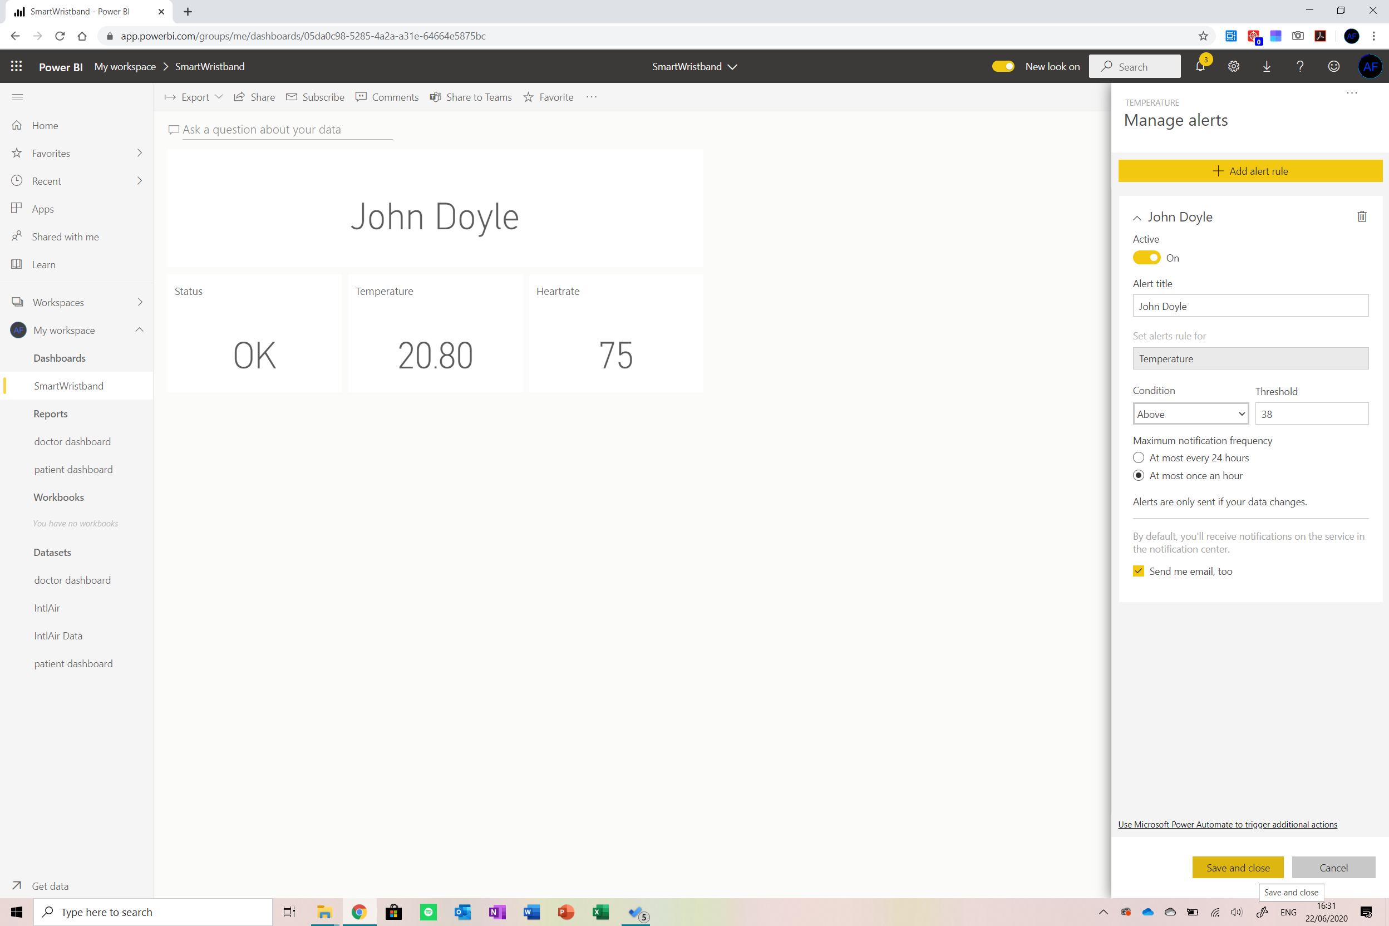Viewport: 1389px width, 926px height.
Task: Select At most every 24 hours
Action: click(1138, 457)
